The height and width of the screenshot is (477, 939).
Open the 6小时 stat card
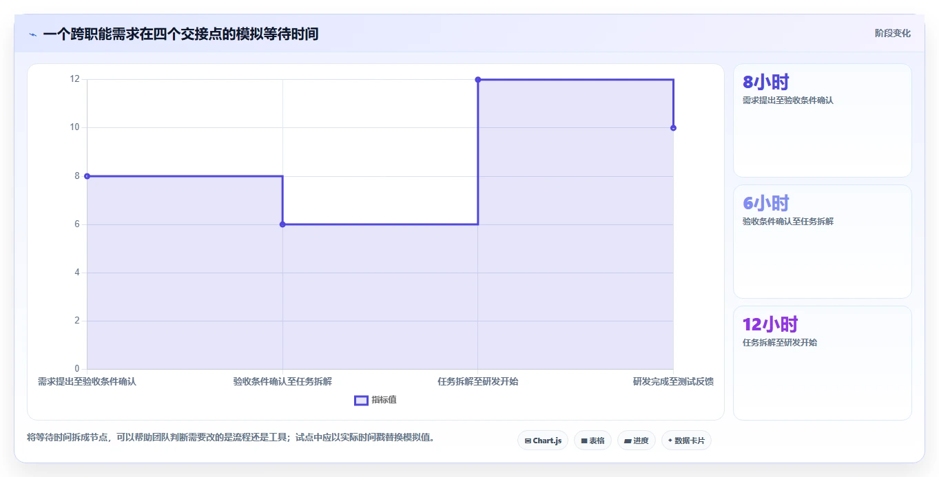pos(822,242)
